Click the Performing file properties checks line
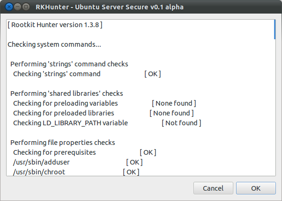 tap(63, 143)
